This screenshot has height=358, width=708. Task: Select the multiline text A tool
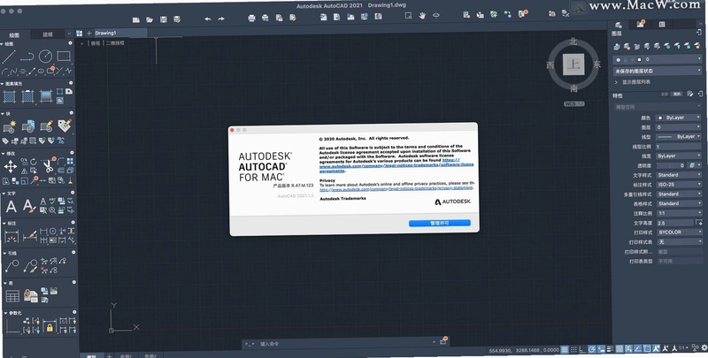(x=11, y=207)
